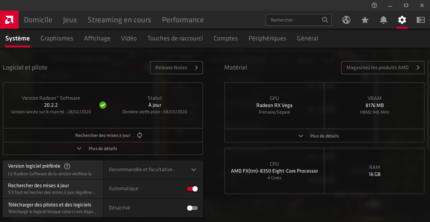Click the Radeon RX Vega GPU name
The height and width of the screenshot is (222, 430).
click(x=274, y=105)
